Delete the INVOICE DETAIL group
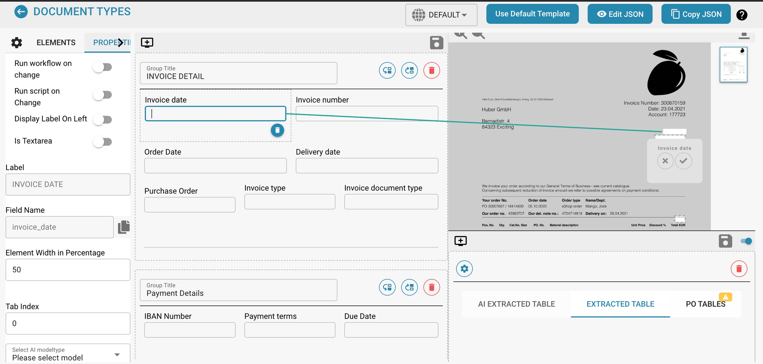The height and width of the screenshot is (364, 763). click(431, 70)
